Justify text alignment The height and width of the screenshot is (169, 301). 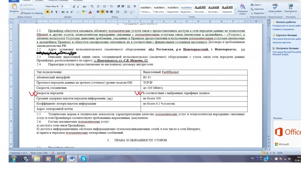pyautogui.click(x=111, y=12)
